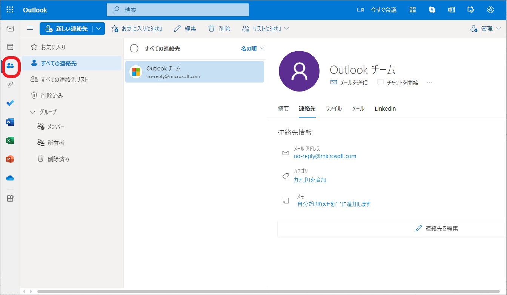This screenshot has width=507, height=295.
Task: Open Mail from the left sidebar
Action: coord(9,28)
